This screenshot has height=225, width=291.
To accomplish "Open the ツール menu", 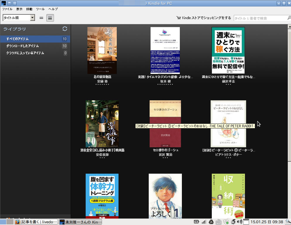I will pyautogui.click(x=40, y=9).
